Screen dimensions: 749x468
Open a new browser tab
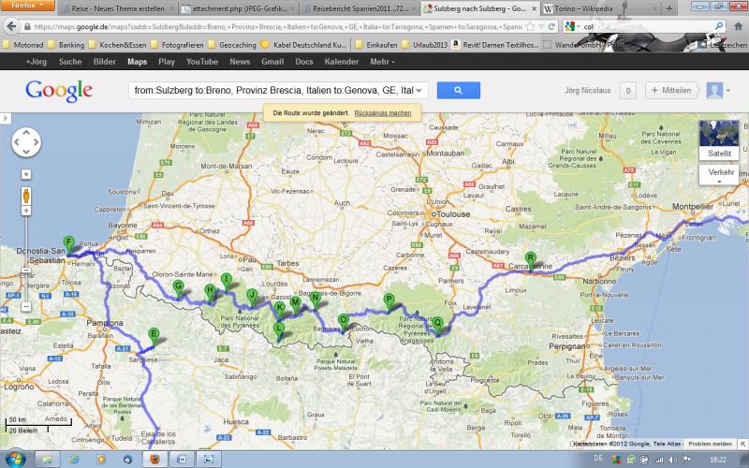tap(668, 8)
